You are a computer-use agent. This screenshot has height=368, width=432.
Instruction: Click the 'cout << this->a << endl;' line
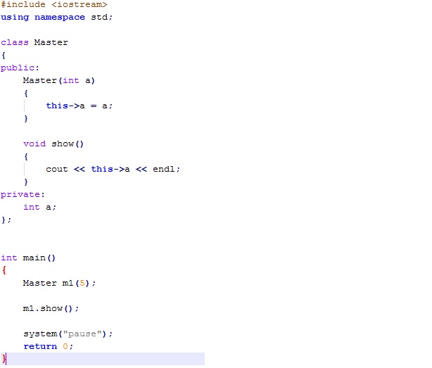point(113,169)
